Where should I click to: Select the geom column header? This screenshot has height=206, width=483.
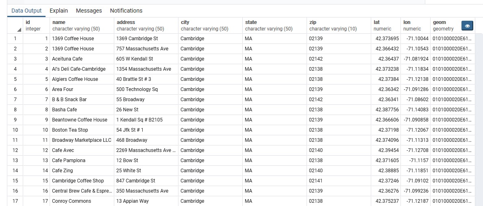tap(453, 26)
